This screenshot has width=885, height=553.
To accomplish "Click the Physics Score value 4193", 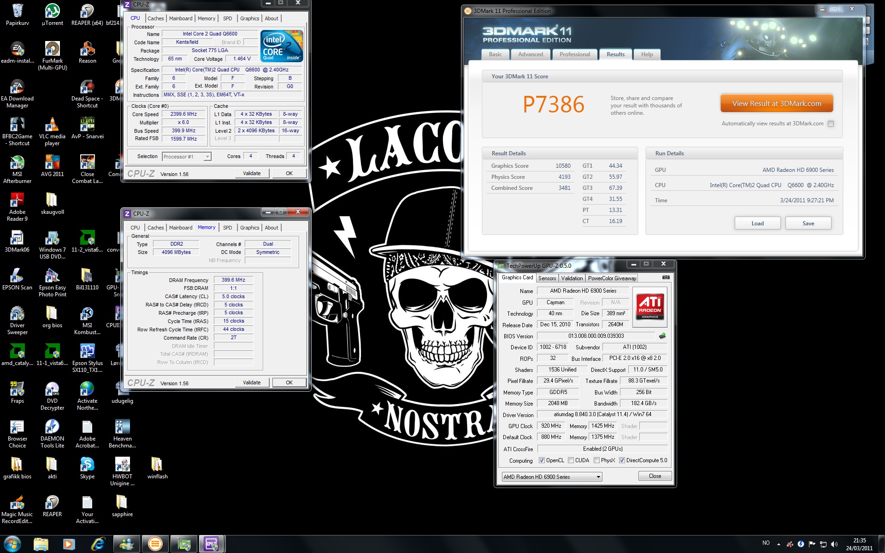I will coord(564,177).
